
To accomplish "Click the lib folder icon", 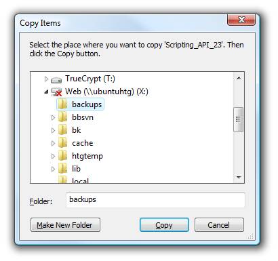I will tap(62, 169).
